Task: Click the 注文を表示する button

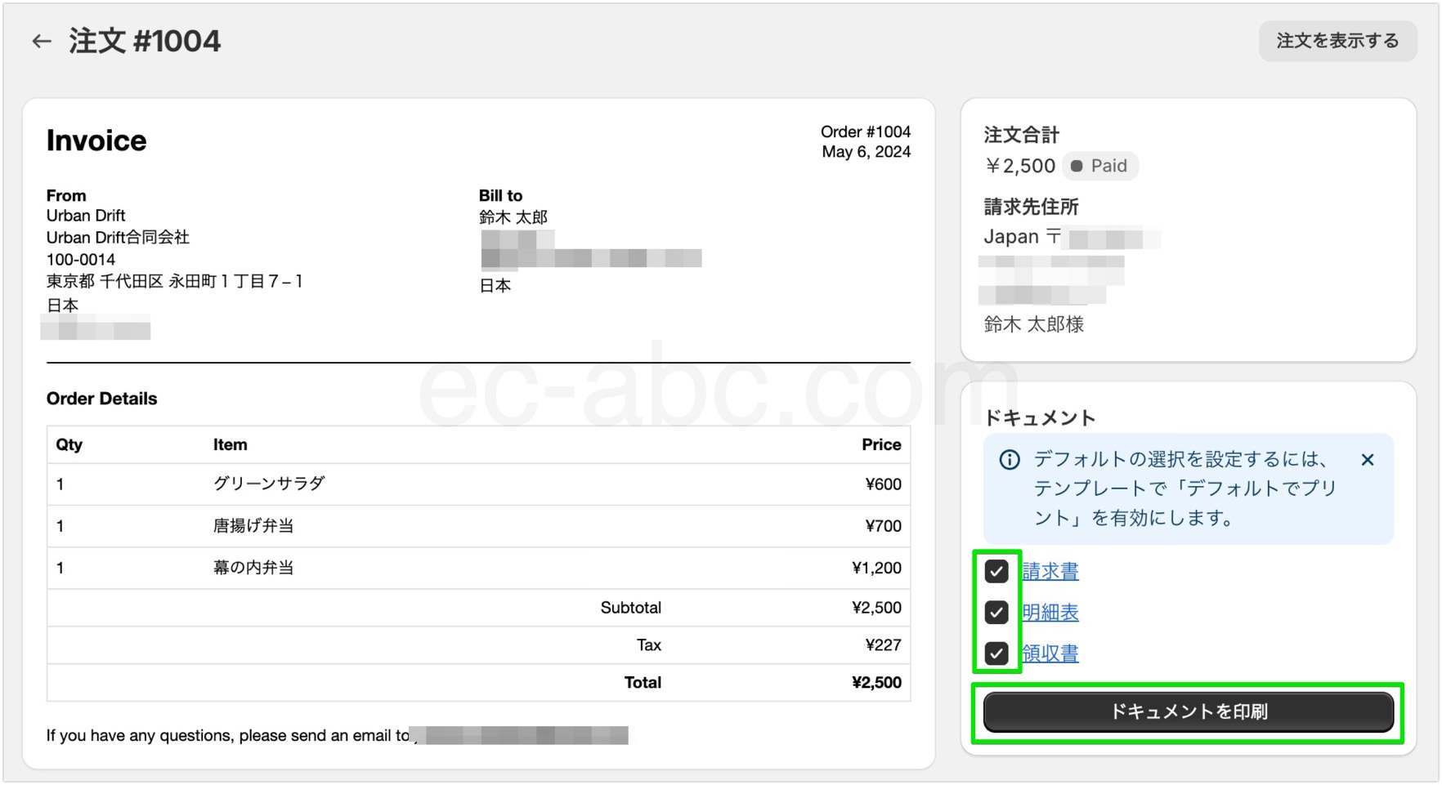Action: (1337, 40)
